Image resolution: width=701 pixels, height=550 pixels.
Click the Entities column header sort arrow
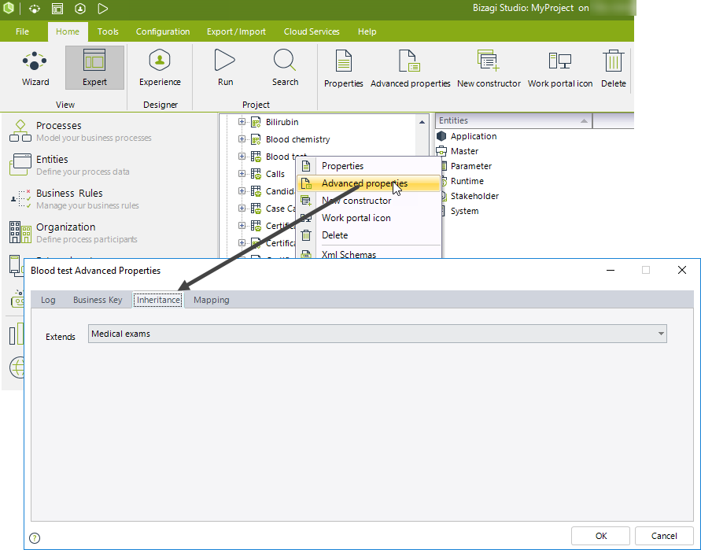pos(584,120)
